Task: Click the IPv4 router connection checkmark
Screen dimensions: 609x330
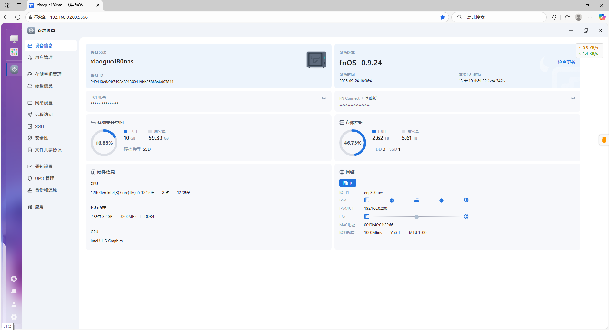Action: [392, 200]
